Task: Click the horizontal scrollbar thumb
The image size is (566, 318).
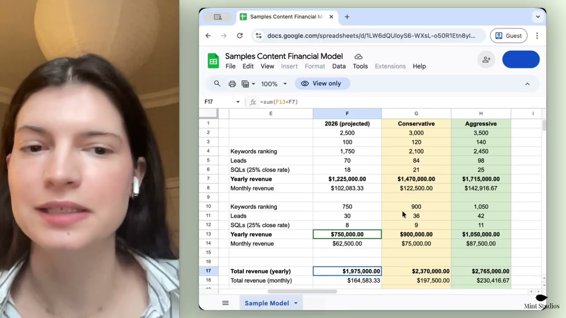Action: point(302,291)
